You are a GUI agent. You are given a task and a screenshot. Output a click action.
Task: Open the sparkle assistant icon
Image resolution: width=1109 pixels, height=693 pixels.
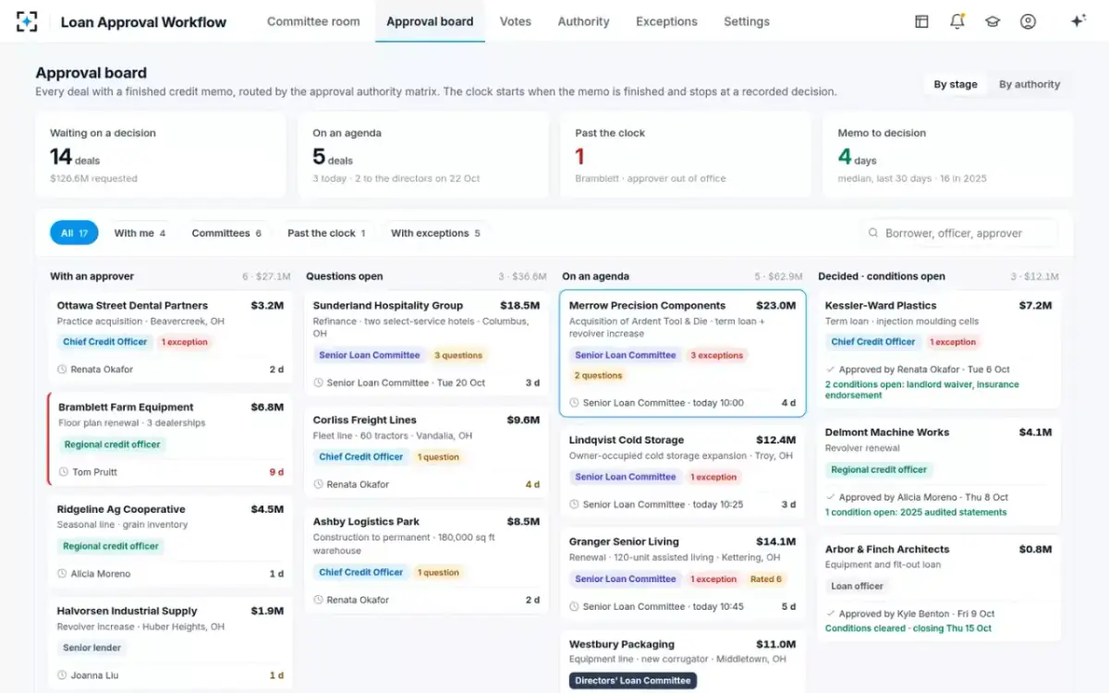coord(1078,21)
